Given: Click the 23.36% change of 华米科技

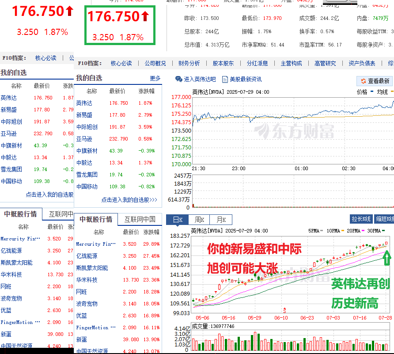Looking at the screenshot, I should (x=151, y=280).
